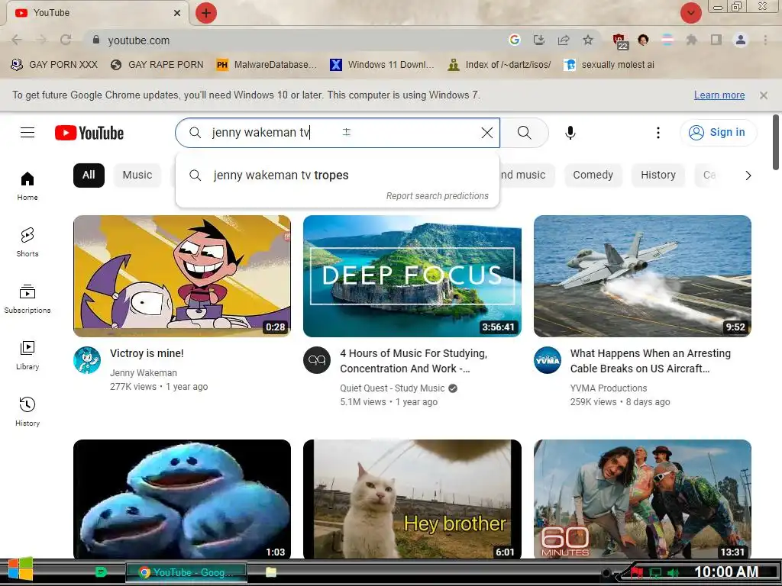Image resolution: width=782 pixels, height=586 pixels.
Task: Share this page using the share icon
Action: [x=564, y=40]
